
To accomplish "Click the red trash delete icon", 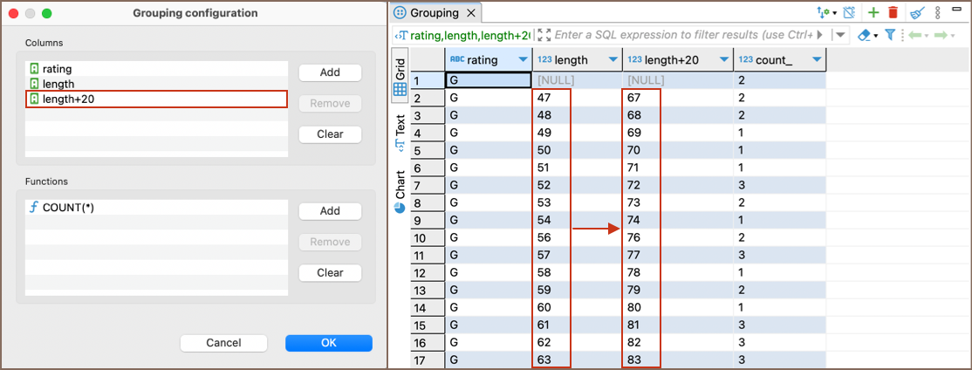I will 893,12.
